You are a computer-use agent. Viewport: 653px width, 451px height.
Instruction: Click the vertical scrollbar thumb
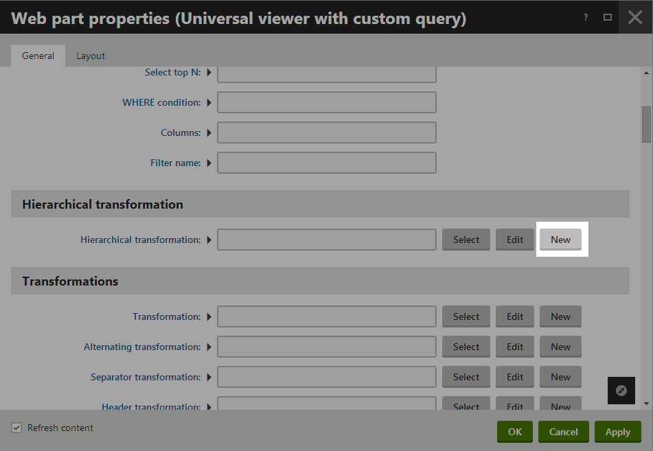coord(646,124)
